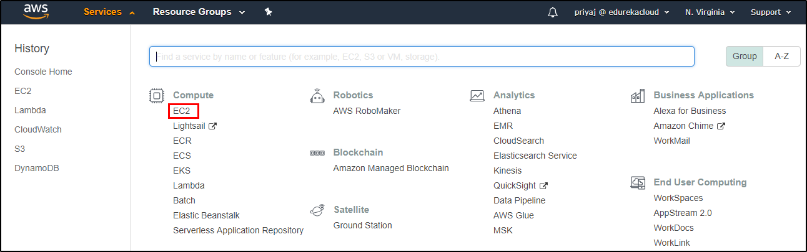Open ECR service

click(x=182, y=141)
